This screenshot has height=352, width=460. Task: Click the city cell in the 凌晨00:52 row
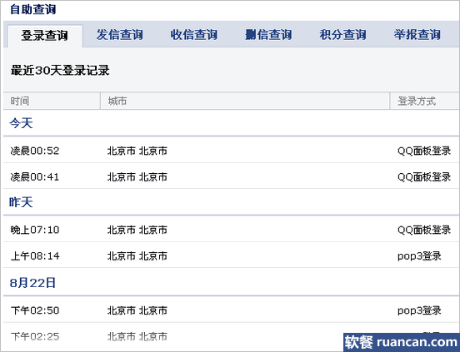click(137, 151)
